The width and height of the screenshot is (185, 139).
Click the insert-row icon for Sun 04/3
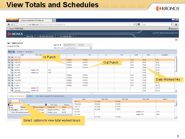coord(12,91)
